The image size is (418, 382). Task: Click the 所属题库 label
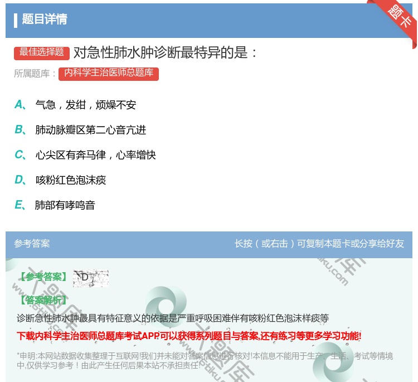35,74
